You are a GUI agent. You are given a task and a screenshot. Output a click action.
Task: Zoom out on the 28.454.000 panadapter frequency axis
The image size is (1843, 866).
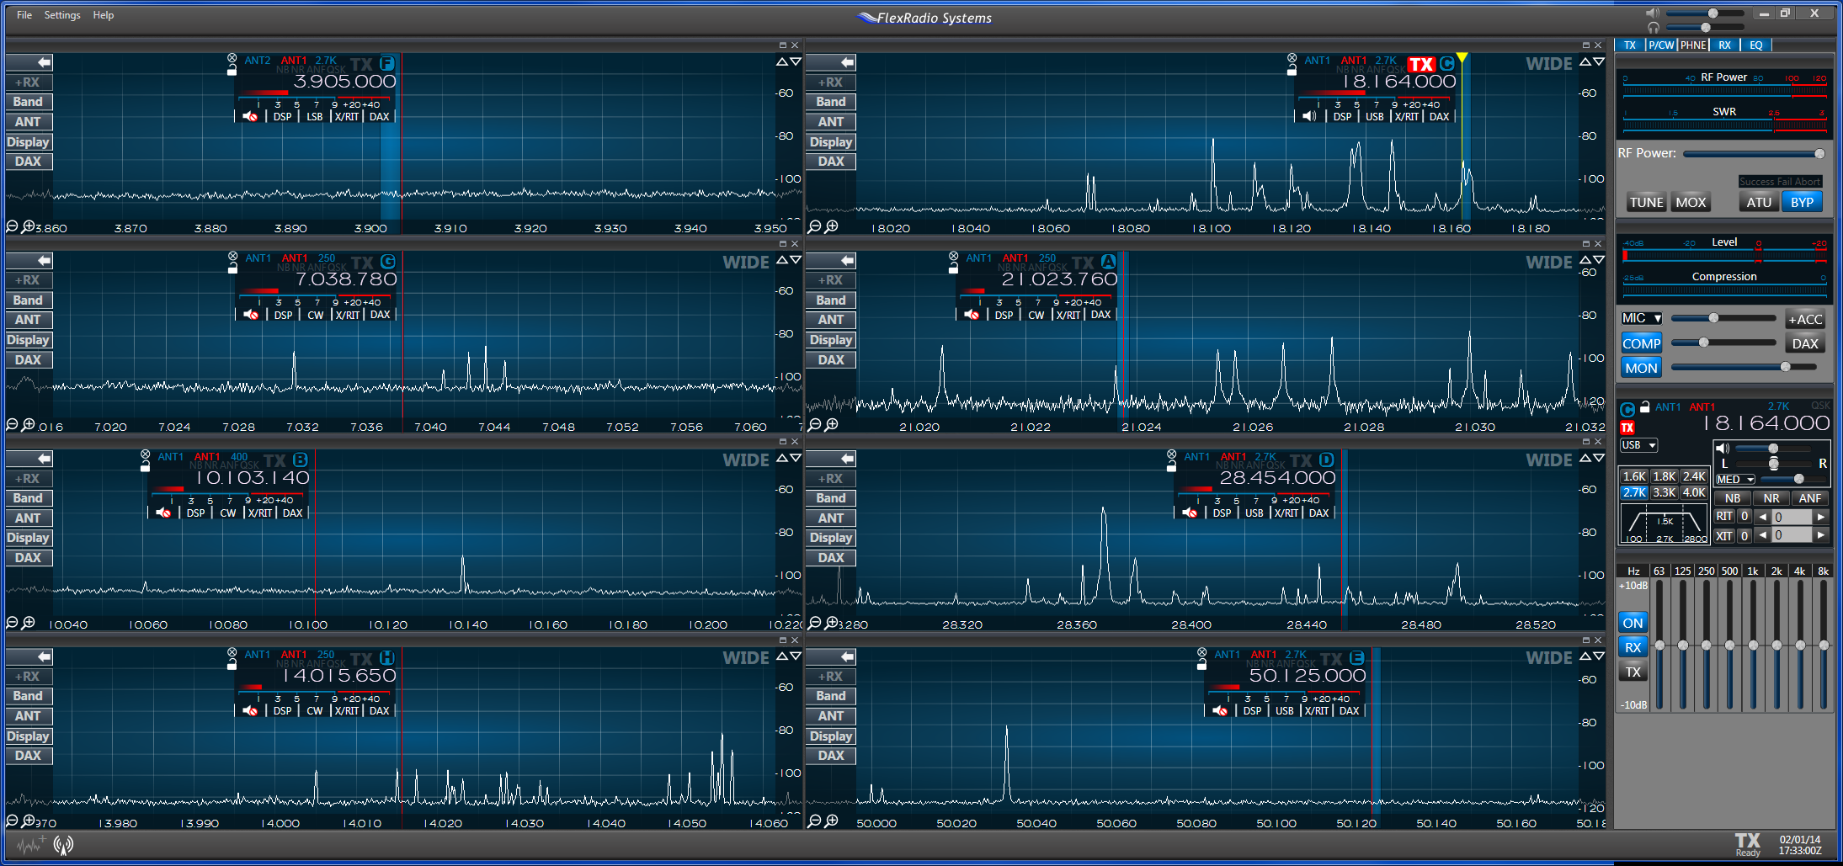[814, 624]
